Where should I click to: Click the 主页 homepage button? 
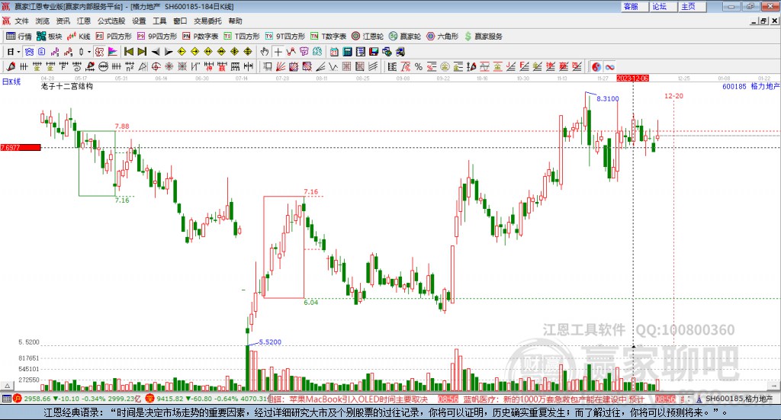[693, 6]
